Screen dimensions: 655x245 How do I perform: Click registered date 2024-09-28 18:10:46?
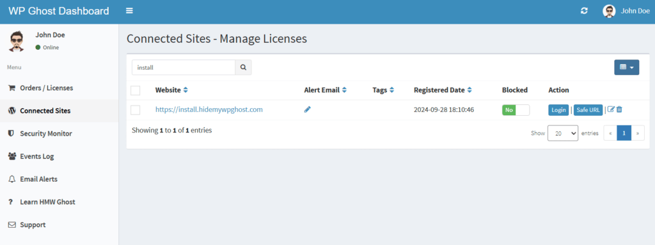444,110
